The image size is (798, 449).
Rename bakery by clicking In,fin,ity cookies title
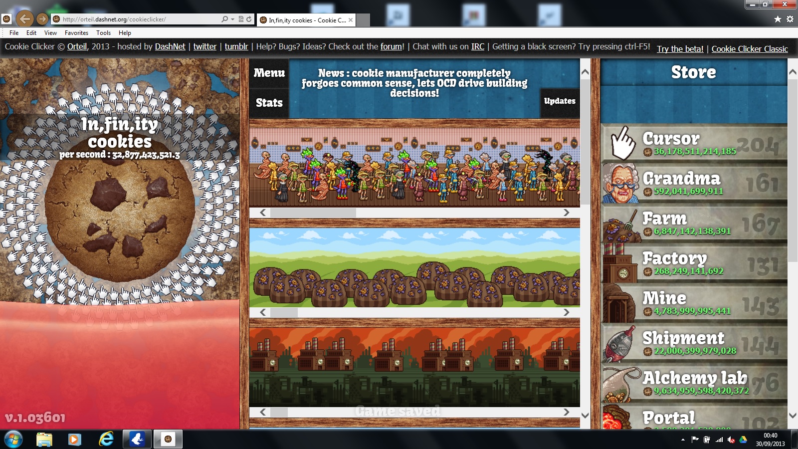(120, 132)
